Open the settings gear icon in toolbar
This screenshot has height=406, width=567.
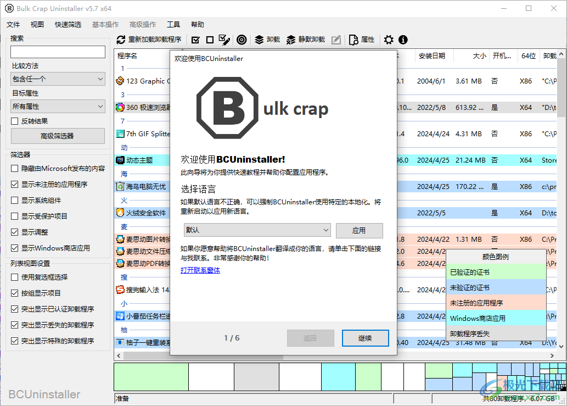pyautogui.click(x=389, y=40)
